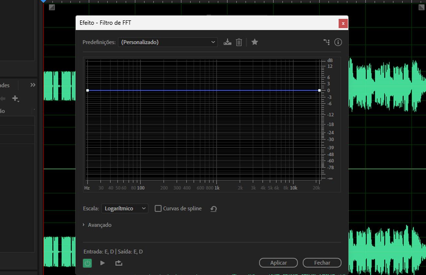Click the 20k frequency axis label

click(x=316, y=188)
